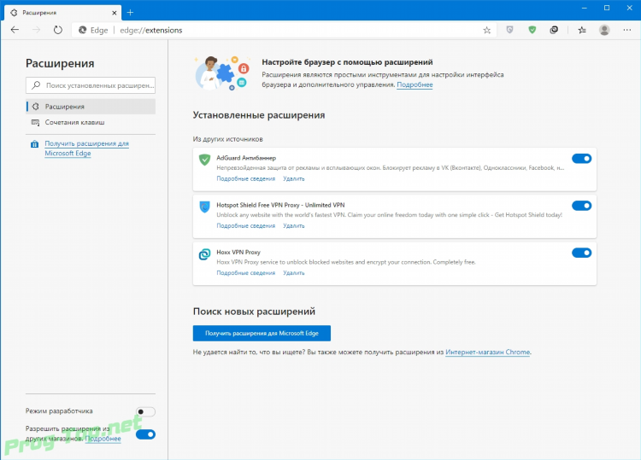Open Подробные сведения for Hotspot Shield
This screenshot has height=460, width=641.
tap(245, 225)
